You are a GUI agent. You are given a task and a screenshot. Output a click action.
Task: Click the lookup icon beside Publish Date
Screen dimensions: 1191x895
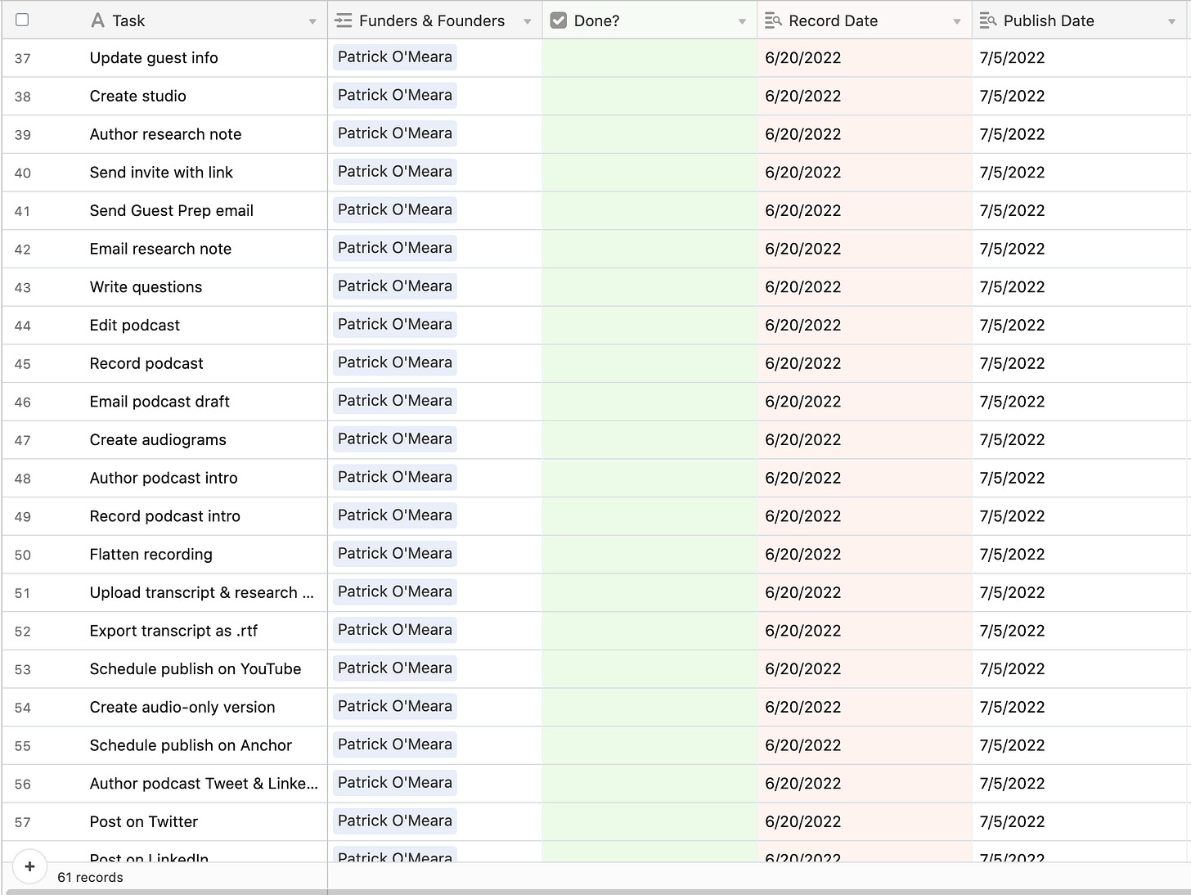click(988, 20)
